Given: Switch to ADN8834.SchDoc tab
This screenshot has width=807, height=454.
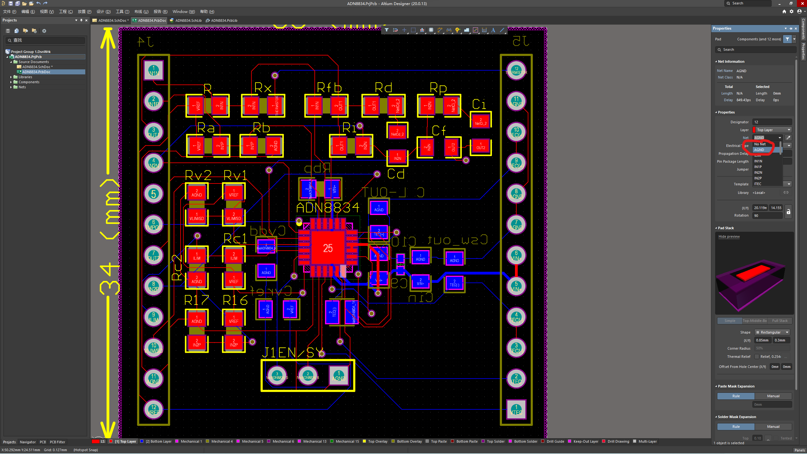Looking at the screenshot, I should tap(111, 20).
